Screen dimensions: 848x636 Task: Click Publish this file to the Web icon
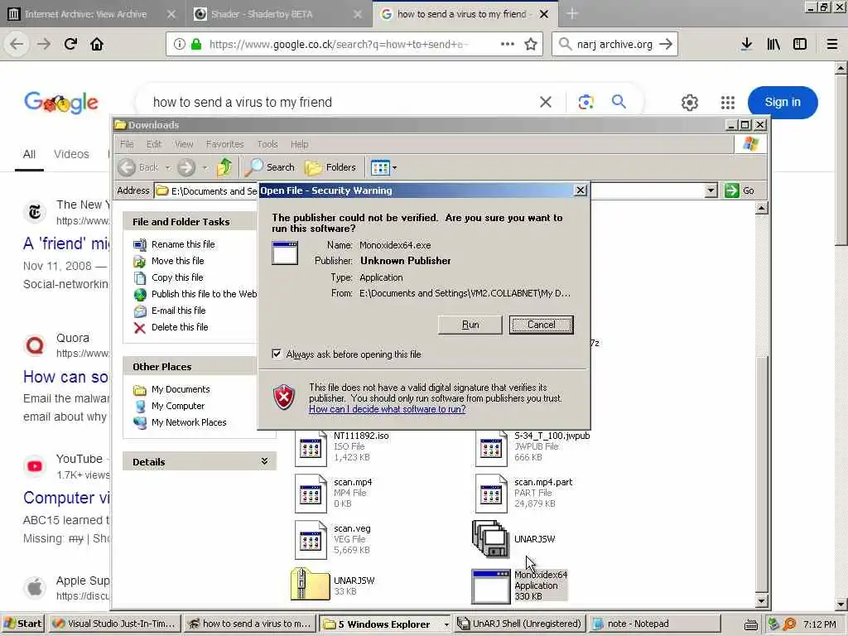(139, 294)
